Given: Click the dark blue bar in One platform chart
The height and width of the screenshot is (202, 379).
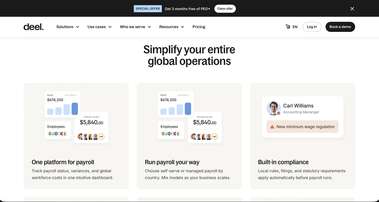Looking at the screenshot, I should 75,109.
